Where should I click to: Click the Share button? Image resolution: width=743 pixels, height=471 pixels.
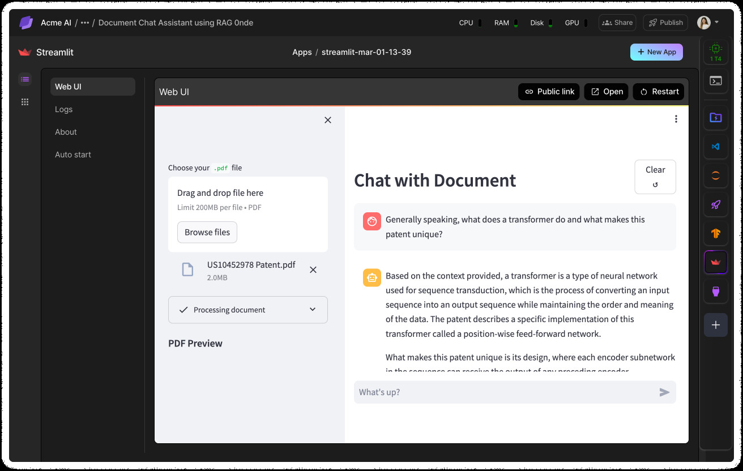617,23
